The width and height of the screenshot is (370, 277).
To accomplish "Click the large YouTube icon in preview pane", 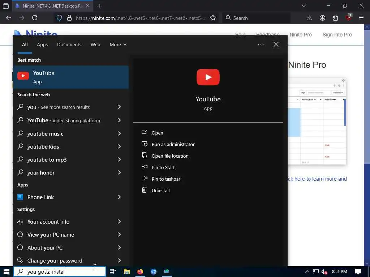I will point(208,77).
